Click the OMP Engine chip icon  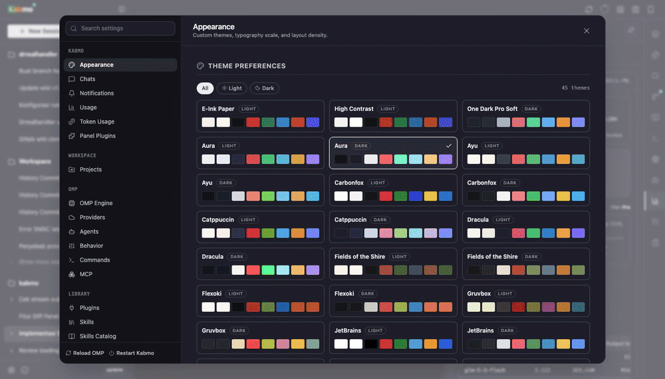point(72,203)
